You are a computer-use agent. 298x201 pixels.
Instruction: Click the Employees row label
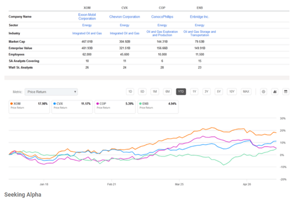click(16, 54)
